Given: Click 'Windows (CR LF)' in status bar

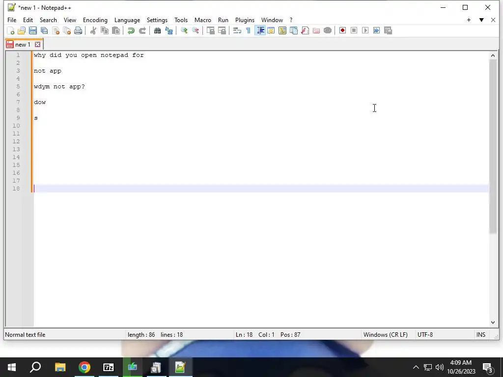Looking at the screenshot, I should pos(385,335).
